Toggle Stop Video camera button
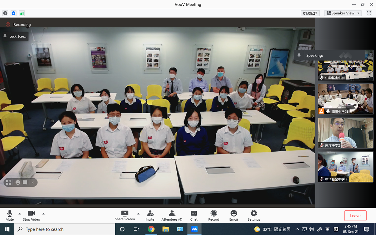Image resolution: width=376 pixels, height=235 pixels. 31,215
